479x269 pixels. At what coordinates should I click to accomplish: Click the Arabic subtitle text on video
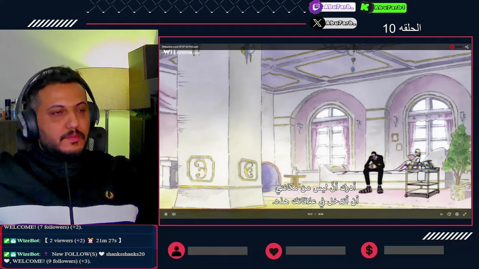[x=315, y=194]
